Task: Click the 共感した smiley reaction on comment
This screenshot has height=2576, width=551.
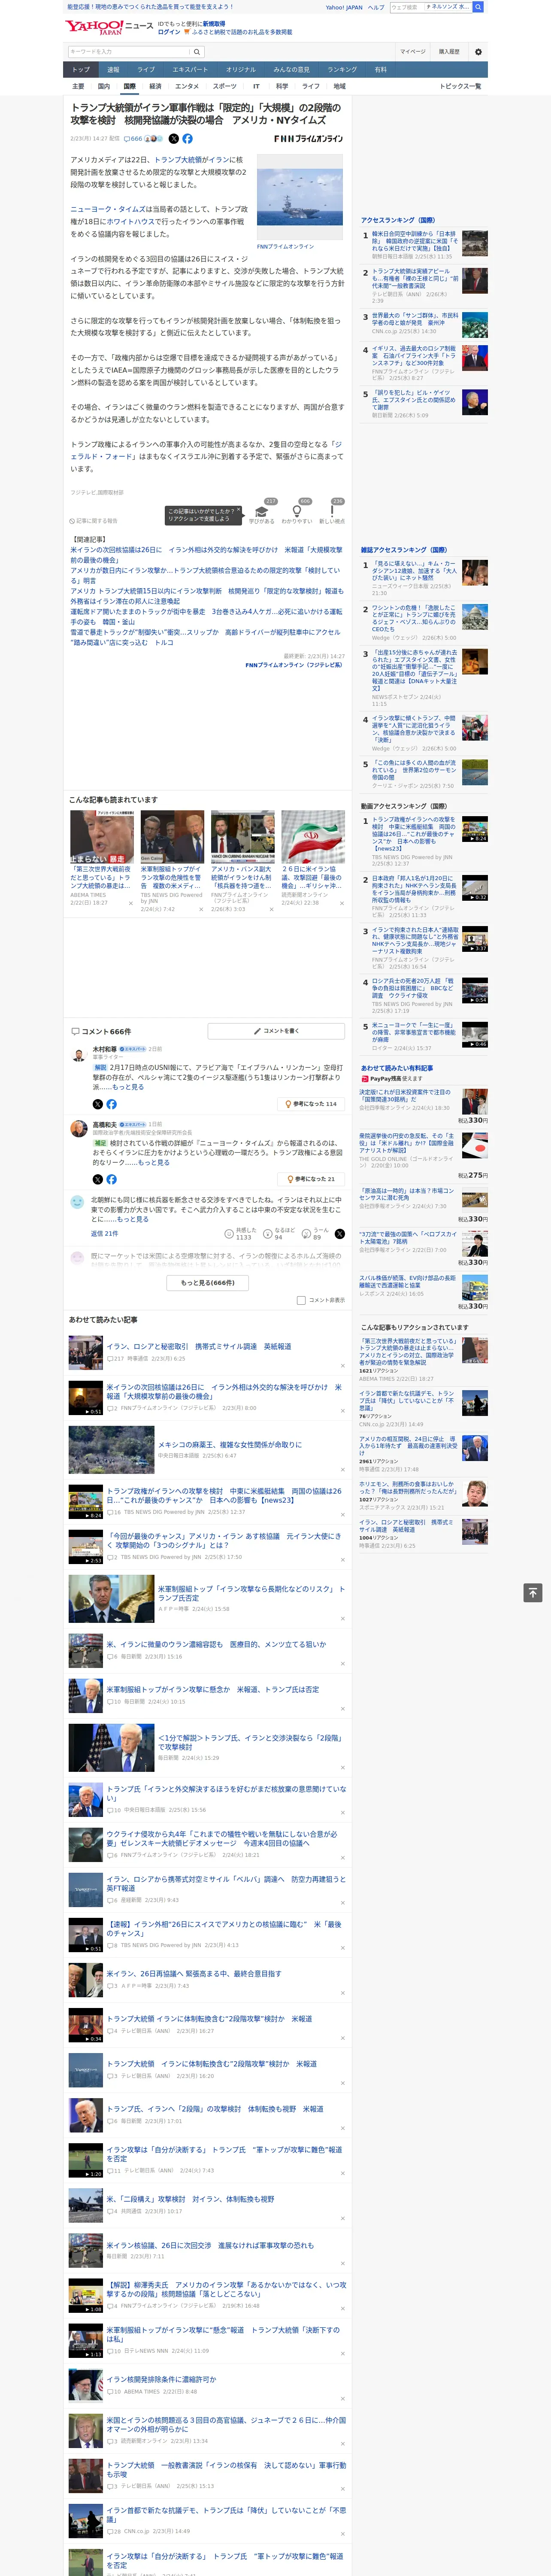Action: (229, 1234)
